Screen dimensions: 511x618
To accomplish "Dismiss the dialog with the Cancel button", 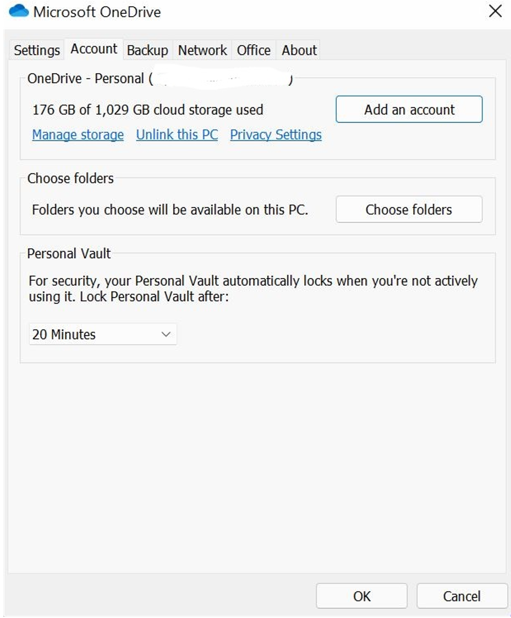I will [x=462, y=596].
